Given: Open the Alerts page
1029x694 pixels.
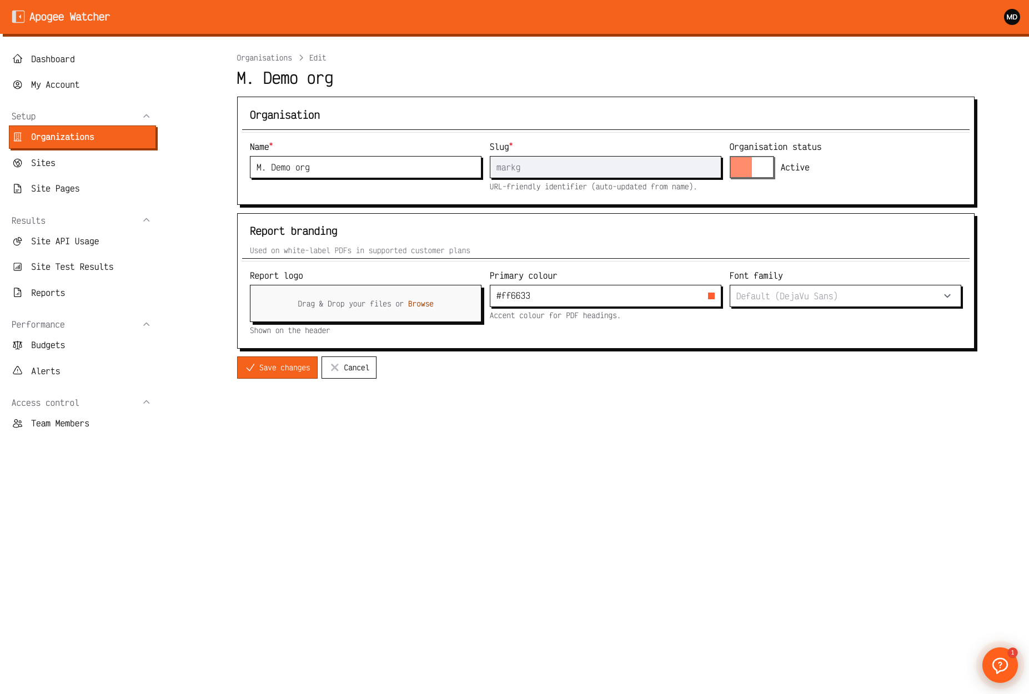Looking at the screenshot, I should coord(83,371).
